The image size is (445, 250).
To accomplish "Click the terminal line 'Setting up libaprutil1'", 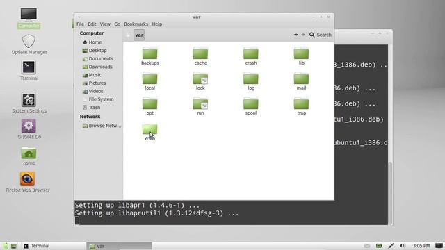I will (x=156, y=213).
